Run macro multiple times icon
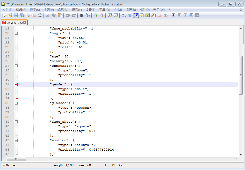245x170 pixels. [x=191, y=15]
